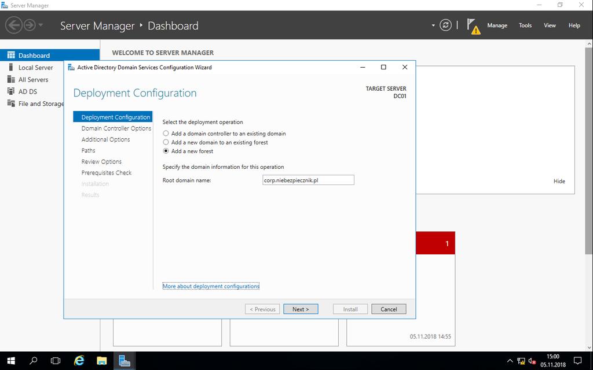The image size is (593, 370).
Task: Go to Deployment Configuration wizard step
Action: tap(113, 117)
